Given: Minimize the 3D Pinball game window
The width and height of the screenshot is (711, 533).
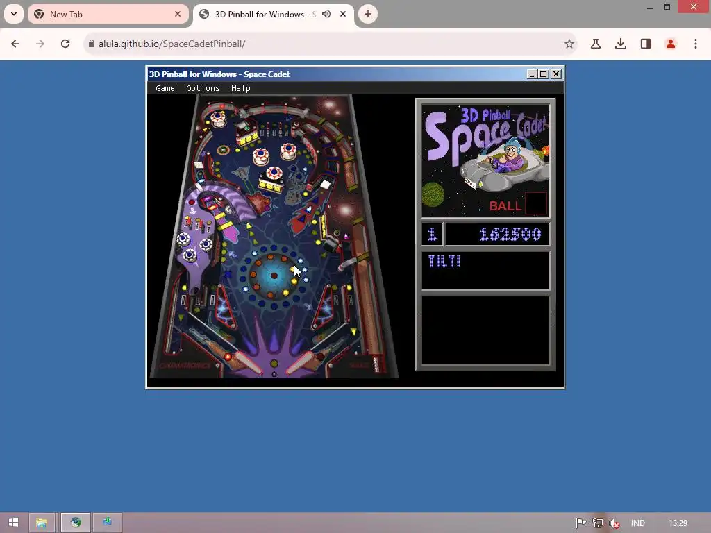Looking at the screenshot, I should point(532,74).
